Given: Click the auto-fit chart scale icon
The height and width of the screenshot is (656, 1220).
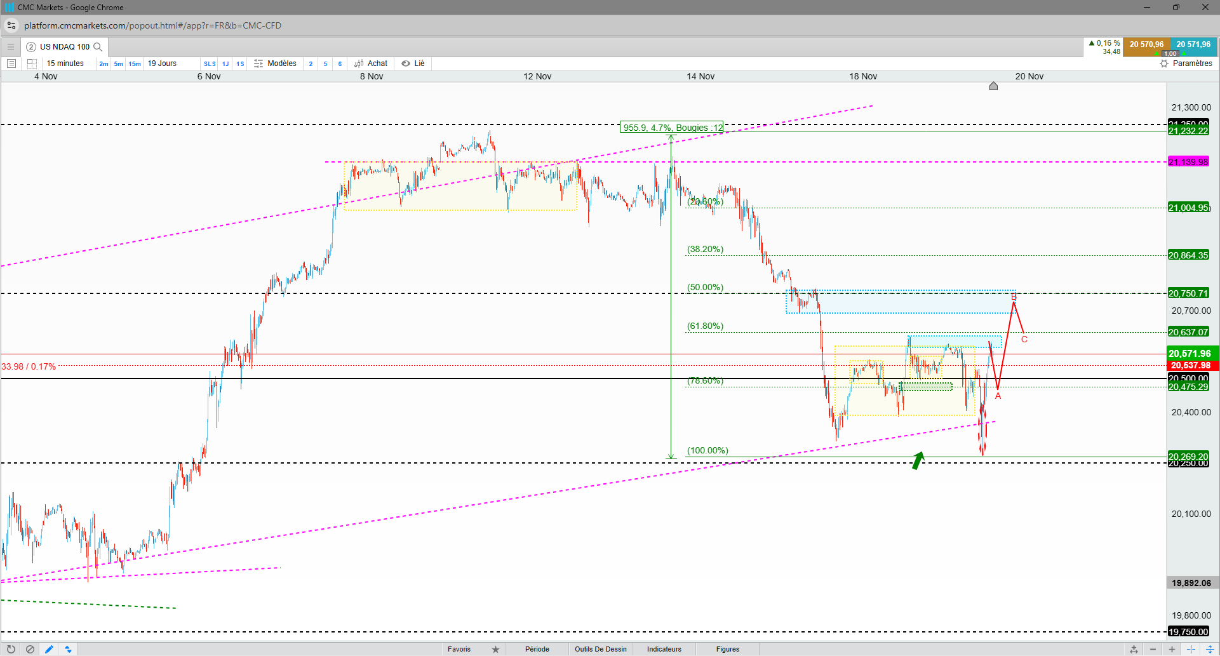Looking at the screenshot, I should click(1134, 649).
